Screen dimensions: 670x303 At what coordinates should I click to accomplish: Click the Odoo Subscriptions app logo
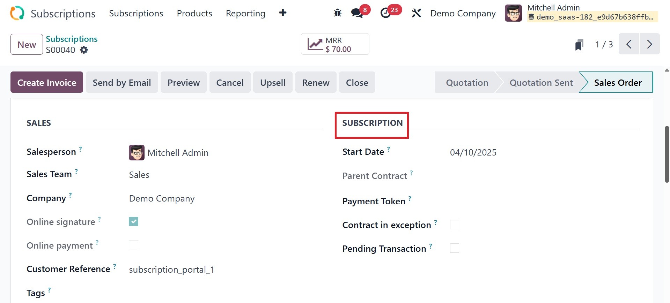pyautogui.click(x=17, y=13)
